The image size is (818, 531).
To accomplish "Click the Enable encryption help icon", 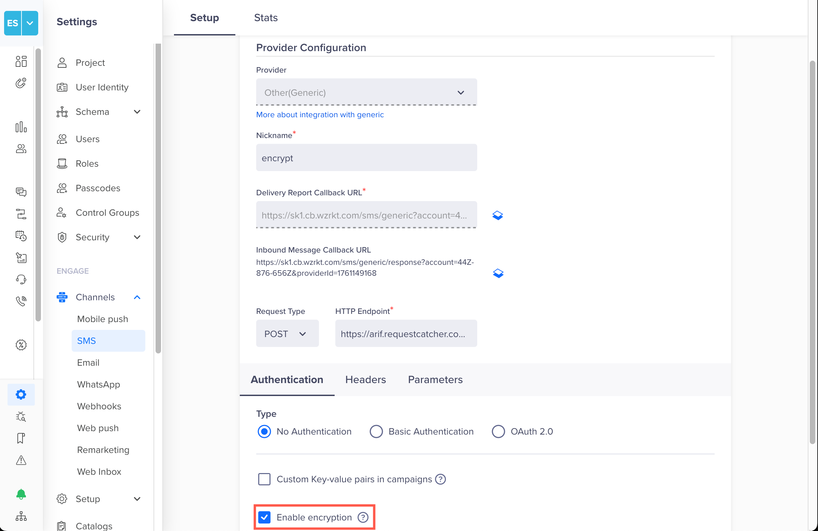I will click(x=363, y=517).
